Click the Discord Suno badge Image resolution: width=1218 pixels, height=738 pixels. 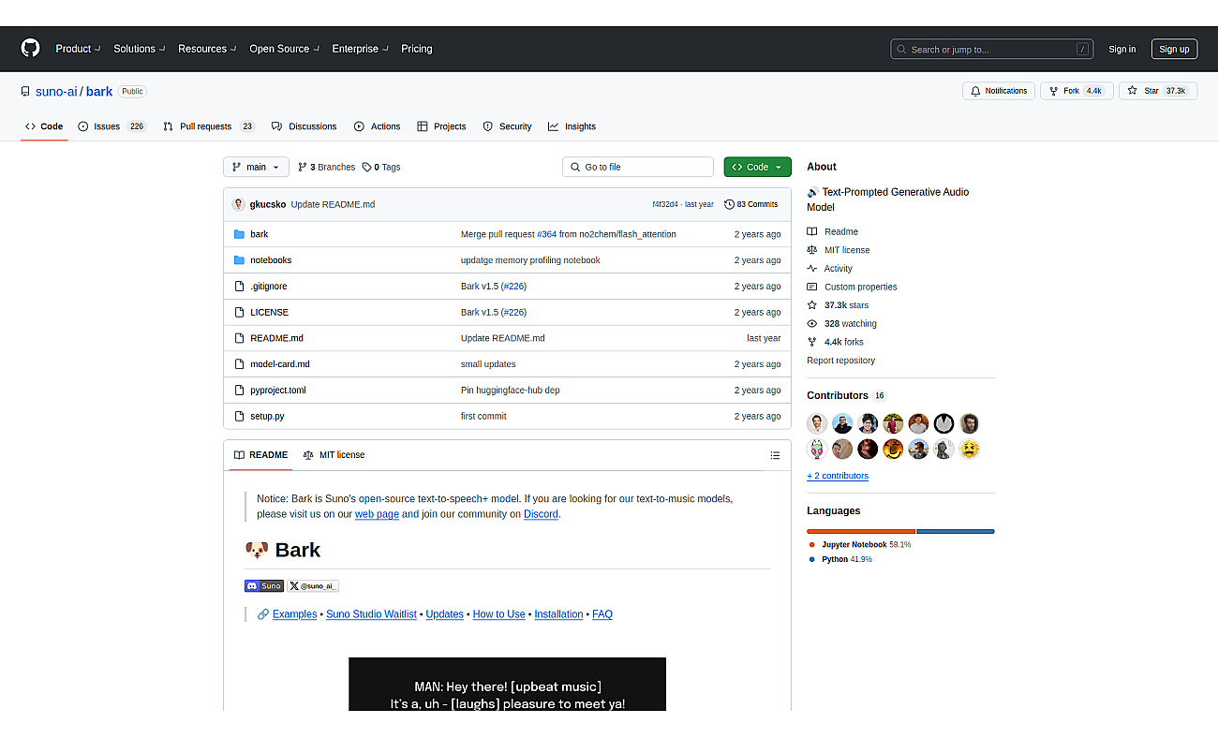click(x=264, y=585)
